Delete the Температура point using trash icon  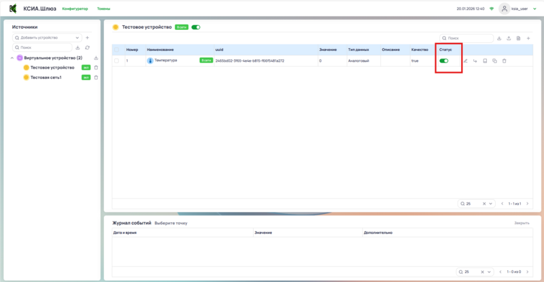tap(504, 61)
